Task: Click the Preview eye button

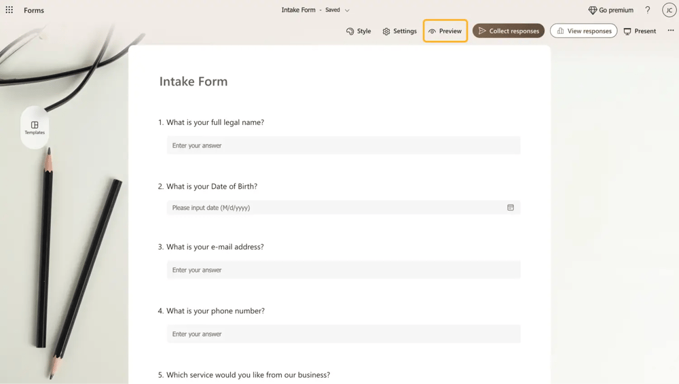Action: (445, 31)
